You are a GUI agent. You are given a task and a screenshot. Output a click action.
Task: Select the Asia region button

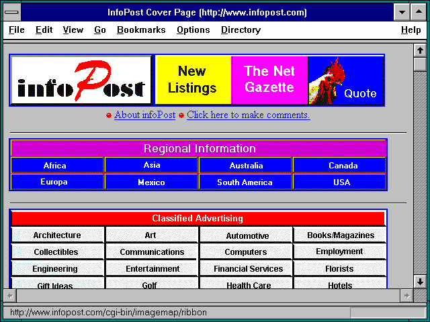pyautogui.click(x=151, y=166)
